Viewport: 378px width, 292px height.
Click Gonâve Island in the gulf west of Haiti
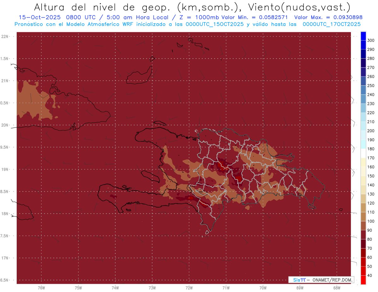point(150,176)
